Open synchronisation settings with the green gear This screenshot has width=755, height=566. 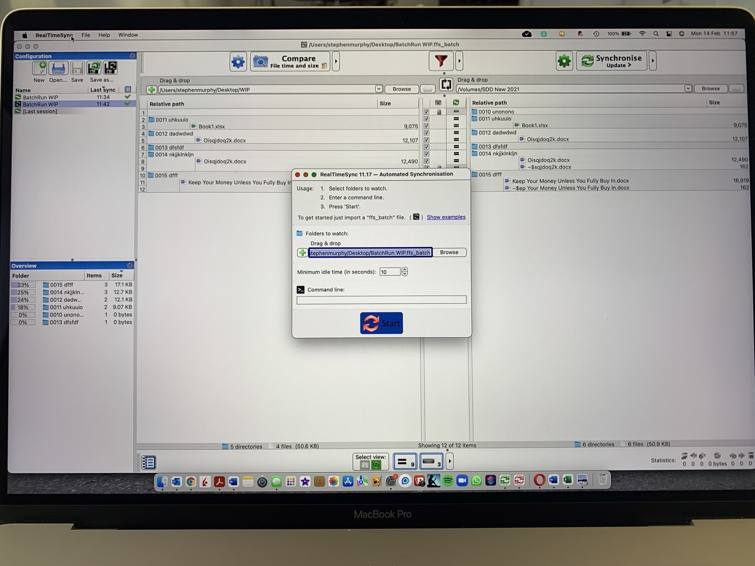564,61
